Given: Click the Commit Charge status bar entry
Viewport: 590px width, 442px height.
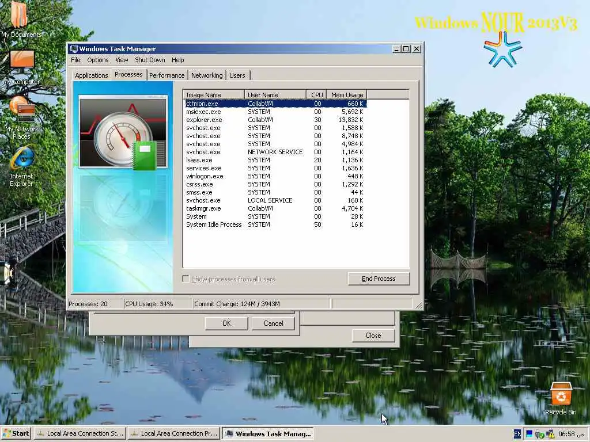Looking at the screenshot, I should [262, 304].
